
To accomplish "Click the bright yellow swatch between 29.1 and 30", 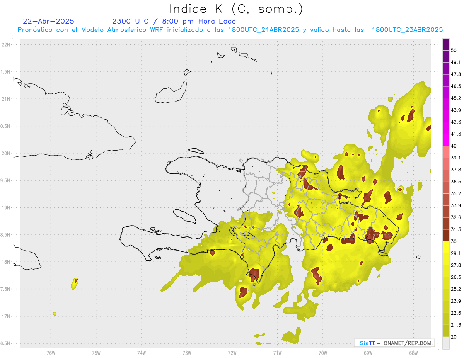I will [446, 247].
